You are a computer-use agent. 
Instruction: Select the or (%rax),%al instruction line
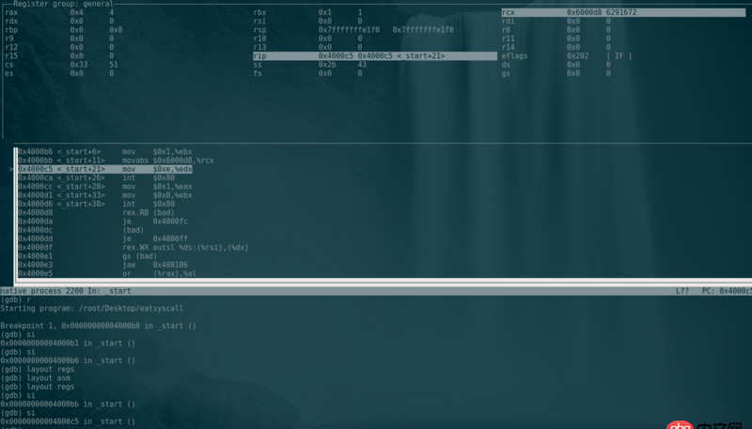pyautogui.click(x=107, y=273)
